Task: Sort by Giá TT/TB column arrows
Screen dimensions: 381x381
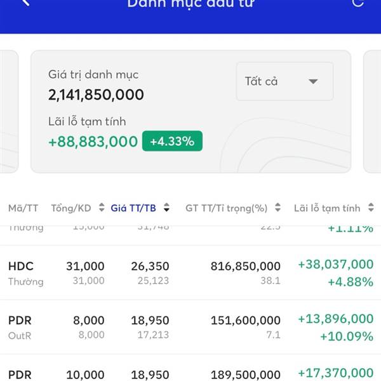Action: tap(166, 208)
